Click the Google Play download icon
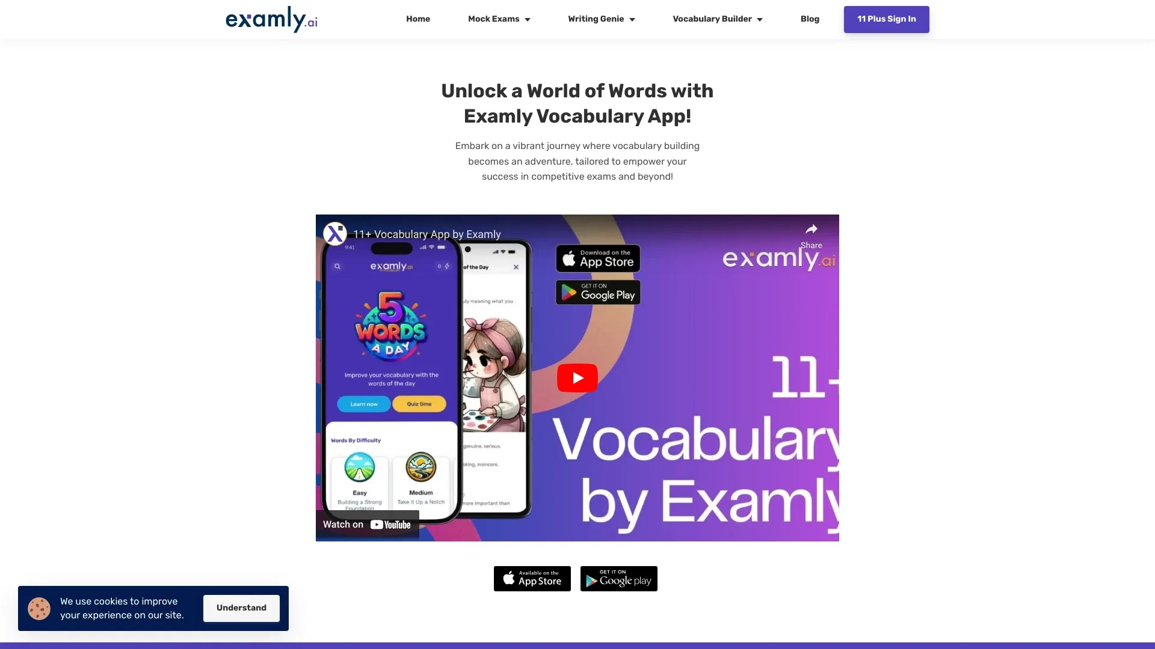This screenshot has height=649, width=1155. pyautogui.click(x=619, y=579)
